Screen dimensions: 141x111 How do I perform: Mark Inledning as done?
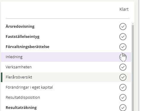tap(123, 57)
